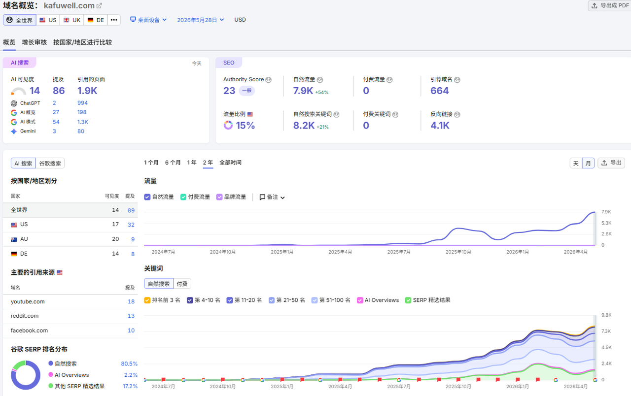Click the info icon next to 付费关键词
Viewport: 631px width, 396px height.
(395, 114)
